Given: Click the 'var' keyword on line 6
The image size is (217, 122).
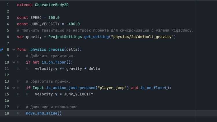Looking at the screenshot, I should [20, 37].
